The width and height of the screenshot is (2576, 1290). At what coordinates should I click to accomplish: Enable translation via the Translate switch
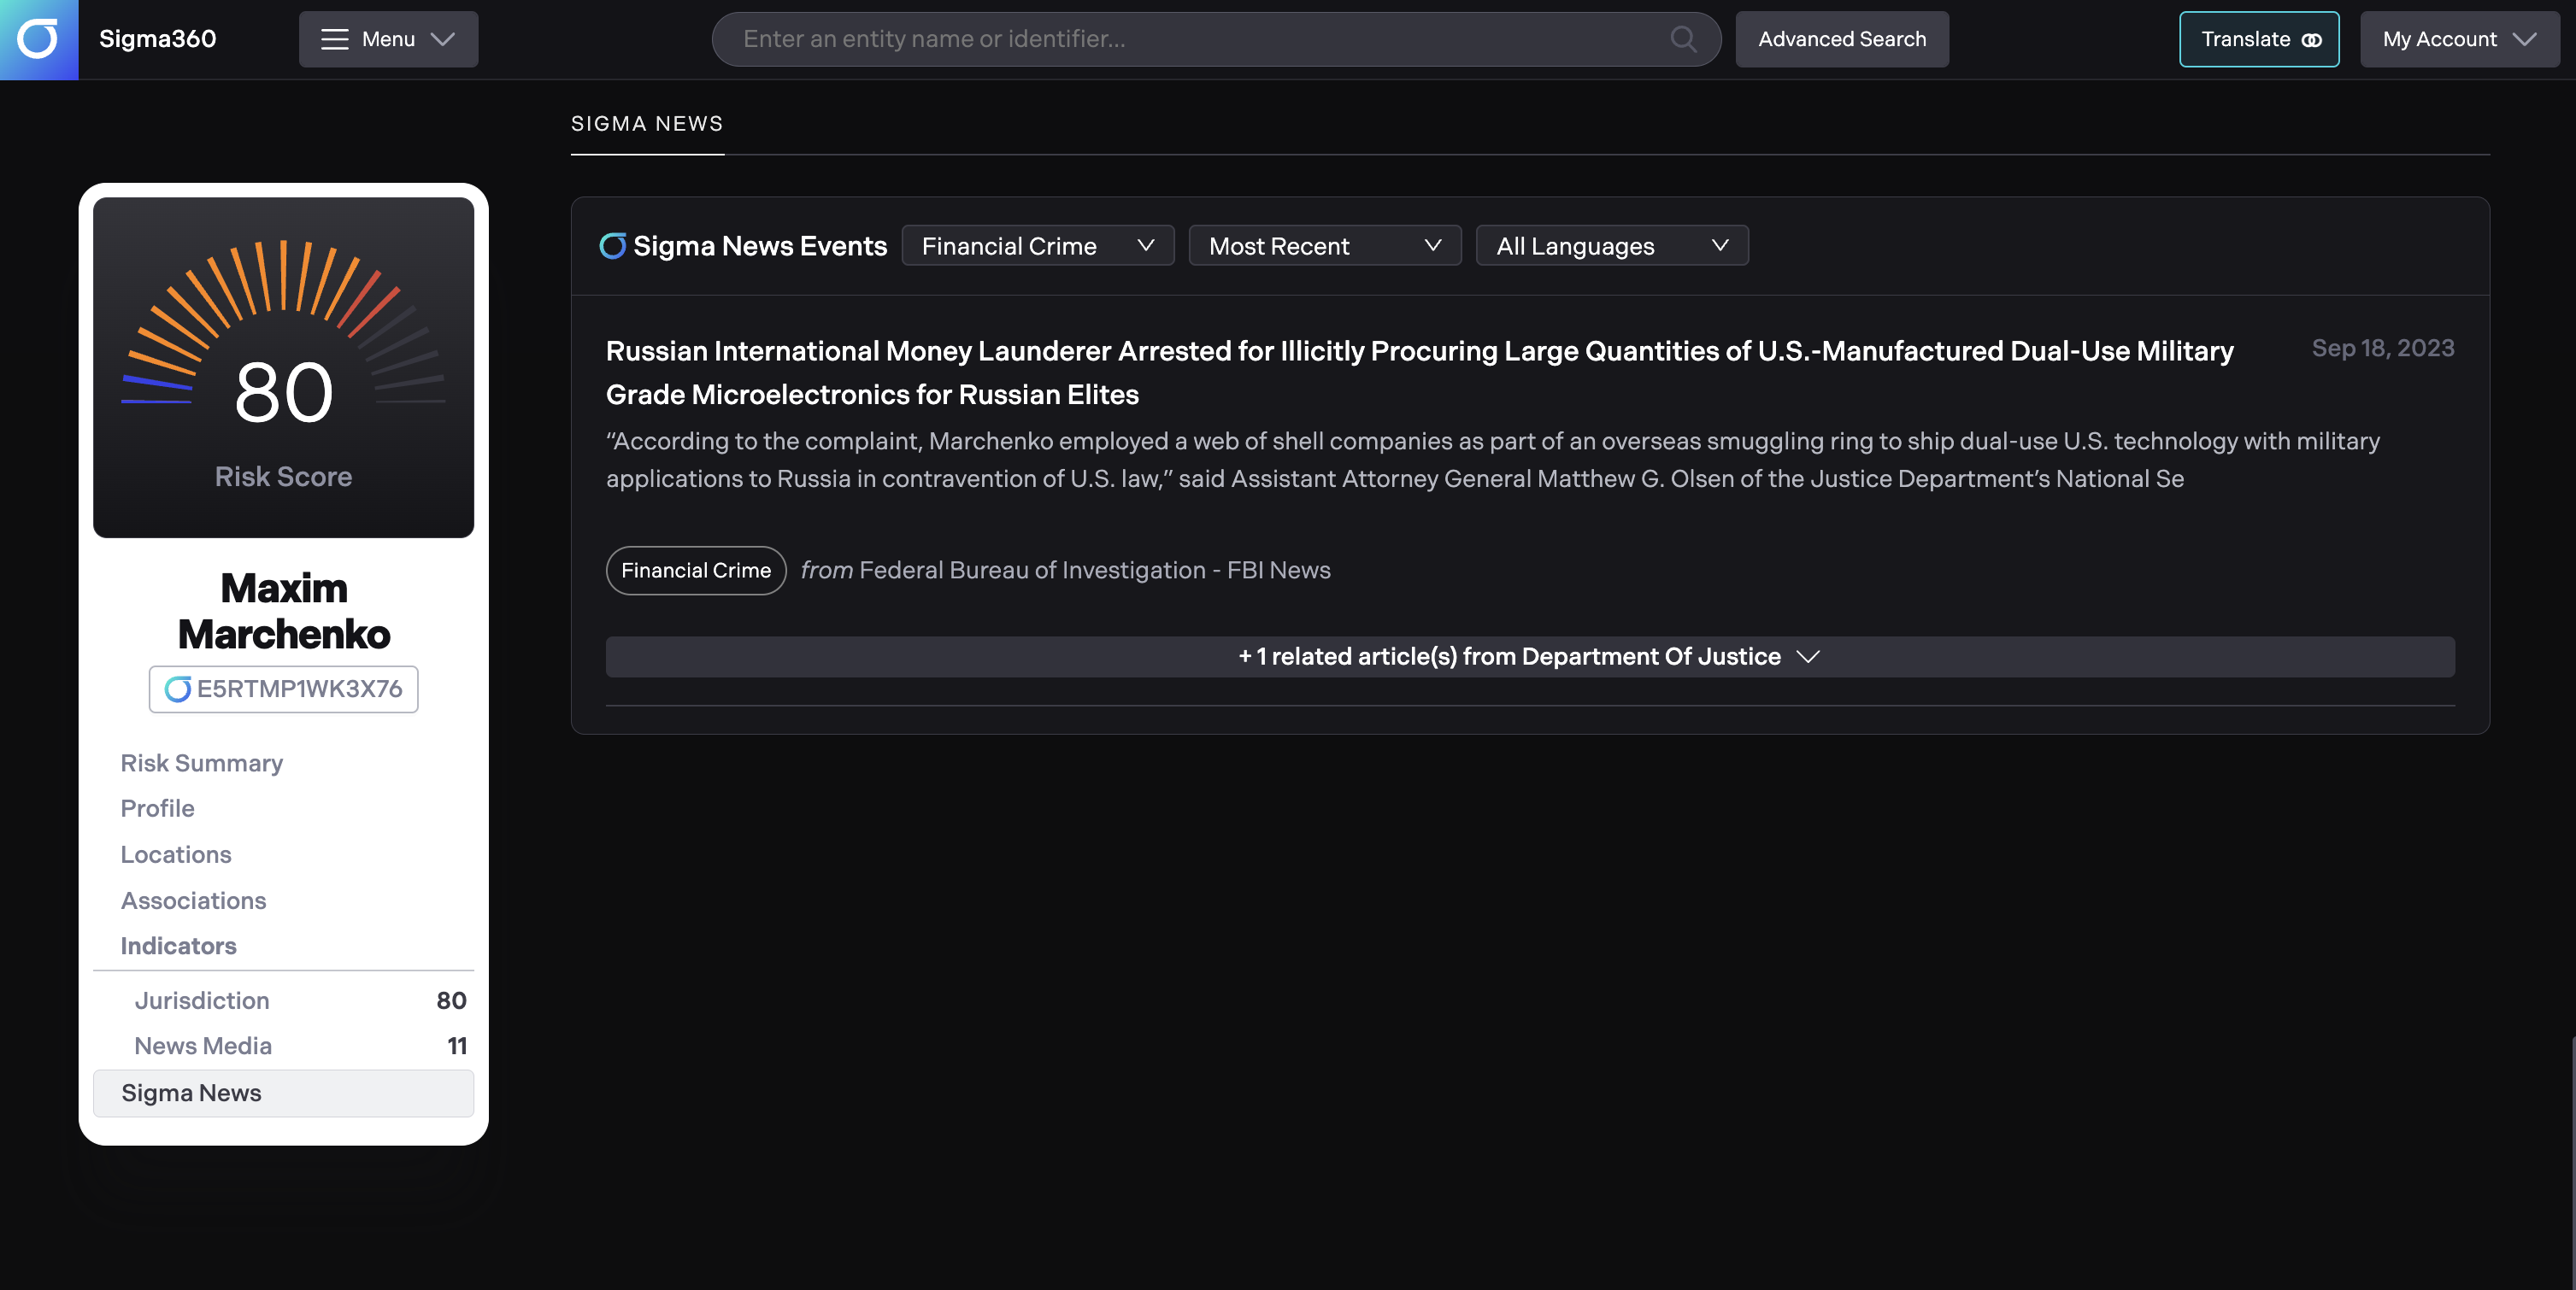coord(2258,39)
